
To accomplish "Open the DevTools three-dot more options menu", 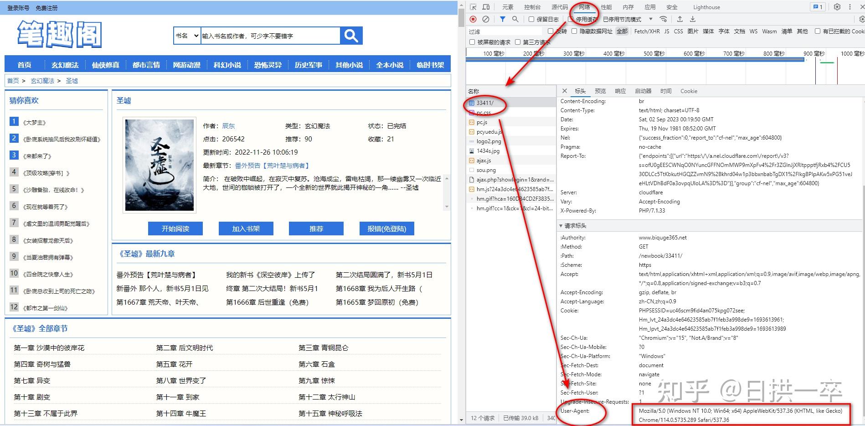I will (x=850, y=7).
